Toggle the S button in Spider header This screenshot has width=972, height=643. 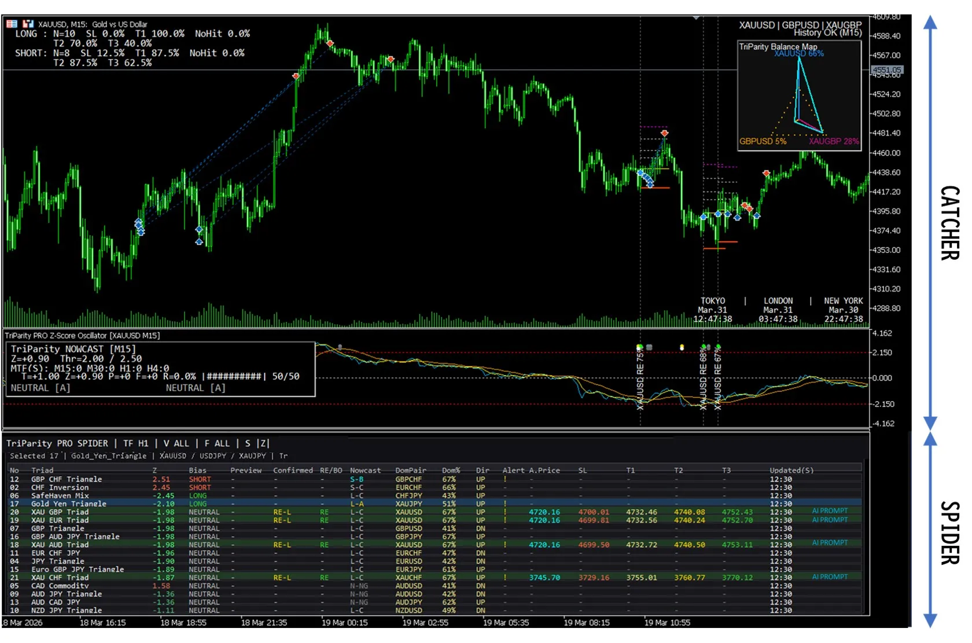[x=248, y=443]
